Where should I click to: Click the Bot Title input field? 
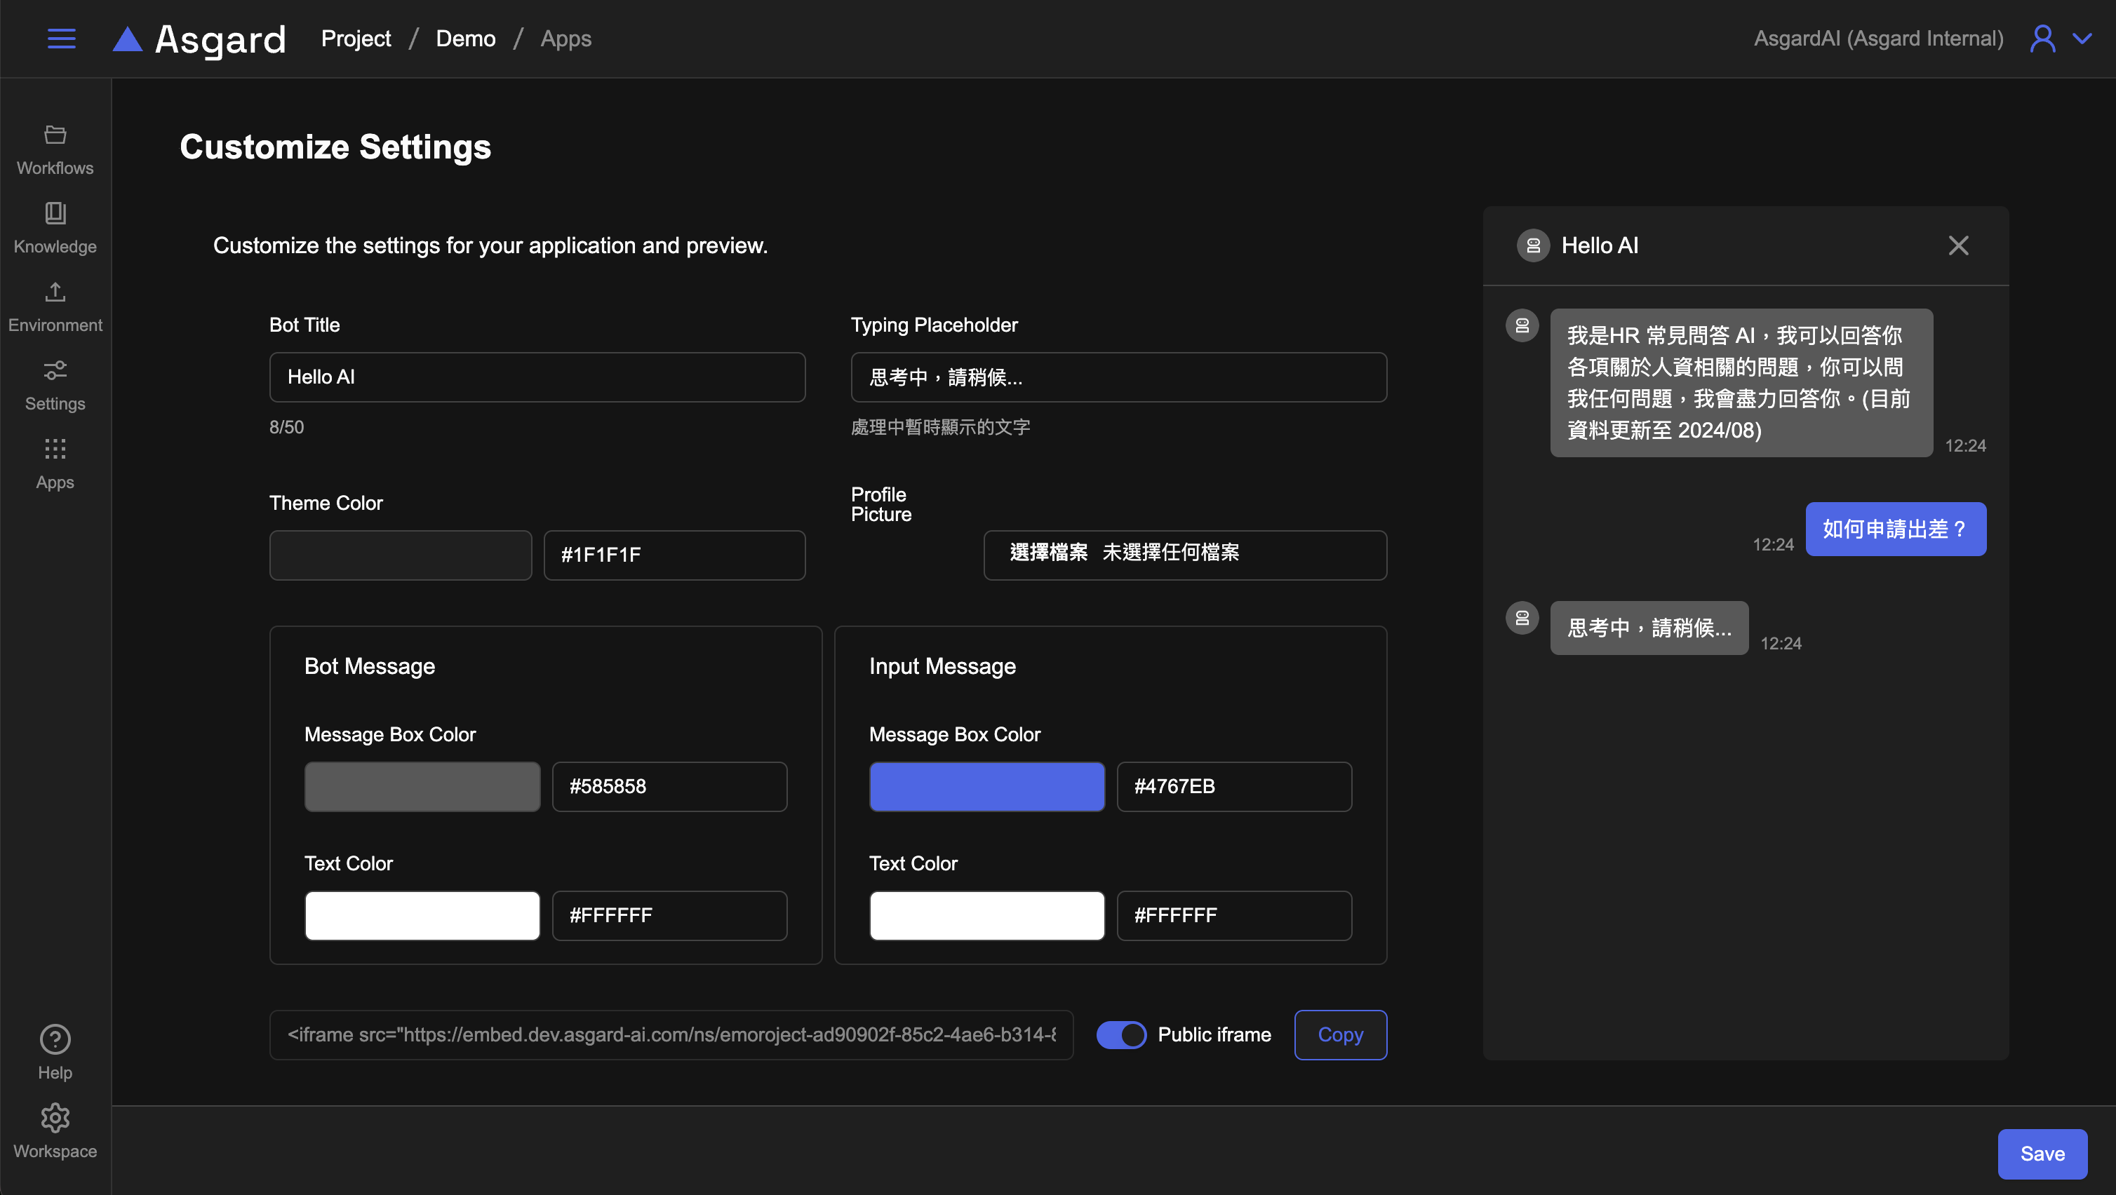(x=537, y=377)
